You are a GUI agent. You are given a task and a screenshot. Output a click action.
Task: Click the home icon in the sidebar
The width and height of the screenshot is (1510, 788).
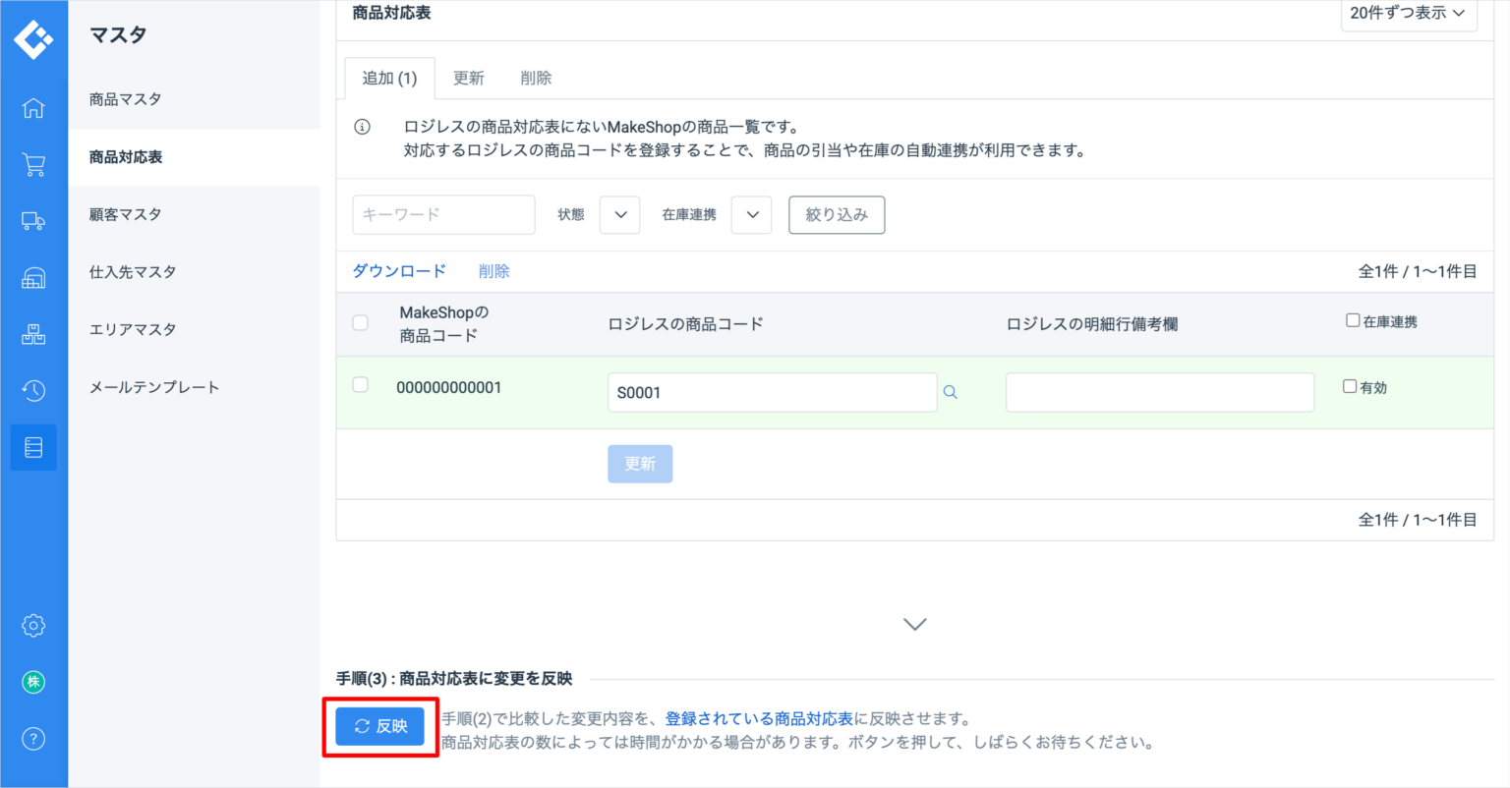coord(33,108)
